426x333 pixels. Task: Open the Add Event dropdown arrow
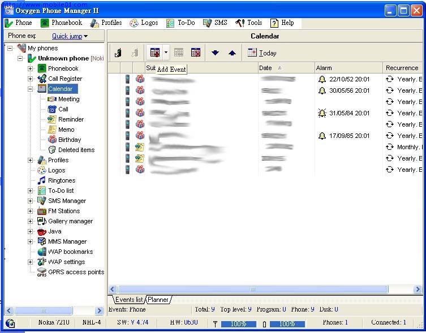166,53
